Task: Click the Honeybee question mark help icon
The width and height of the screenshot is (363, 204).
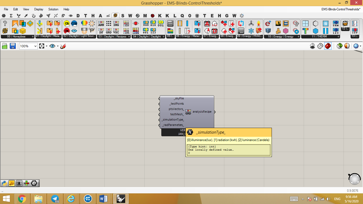Action: [5, 23]
